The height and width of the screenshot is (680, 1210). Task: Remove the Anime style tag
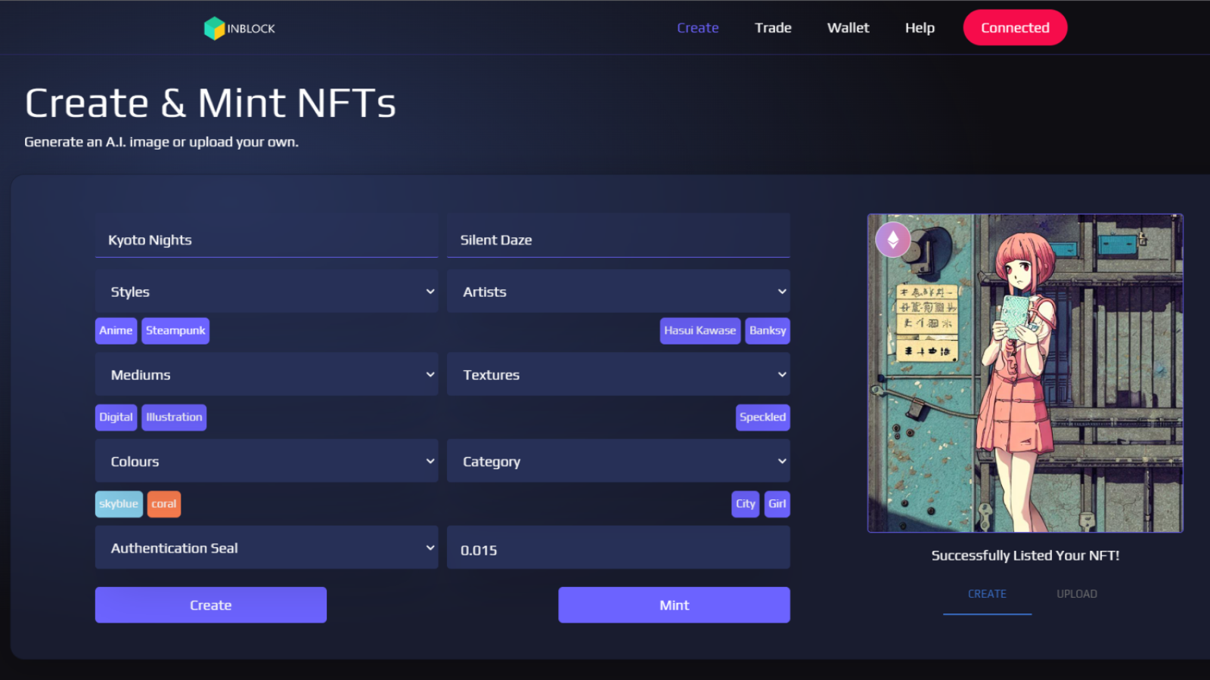(x=116, y=331)
